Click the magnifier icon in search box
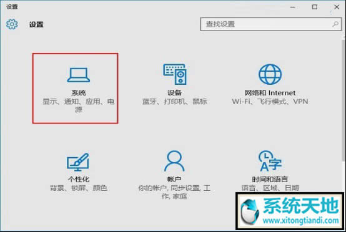Image resolution: width=346 pixels, height=232 pixels. pos(335,24)
